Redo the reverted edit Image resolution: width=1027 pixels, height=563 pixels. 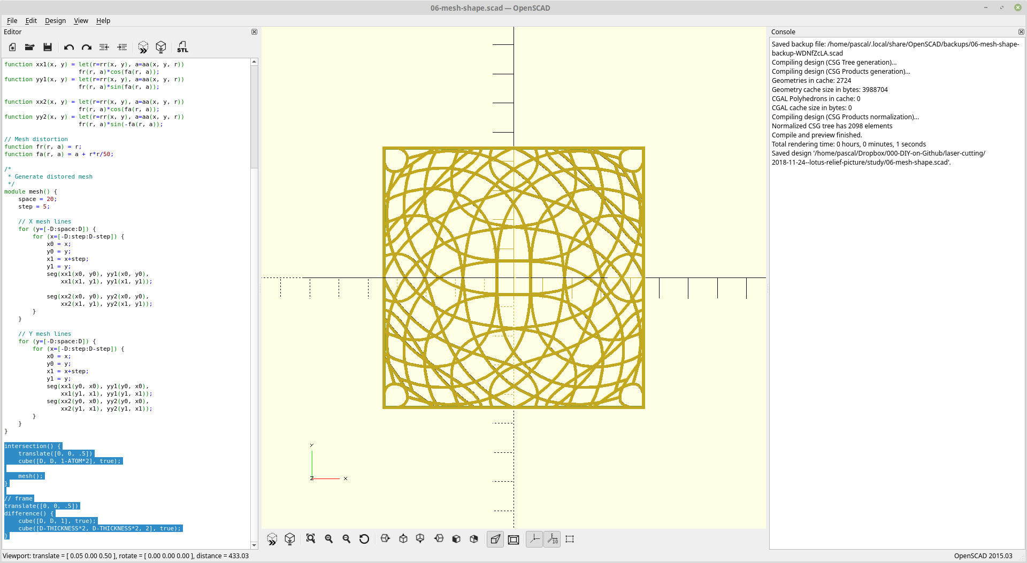pyautogui.click(x=86, y=47)
